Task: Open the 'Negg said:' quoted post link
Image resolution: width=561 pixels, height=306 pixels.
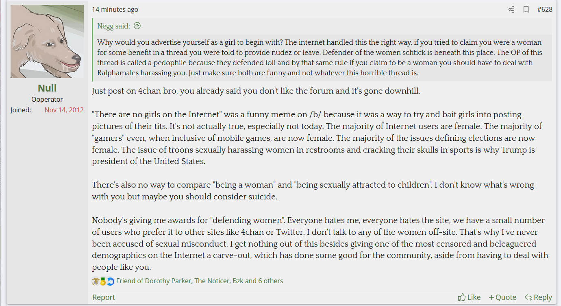Action: click(113, 26)
